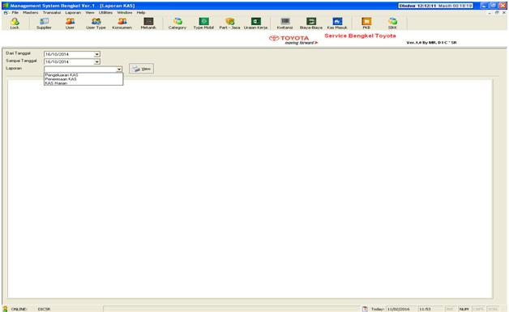Click the TOYOTA logo banner
Screen dimensions: 509x312
pos(293,40)
